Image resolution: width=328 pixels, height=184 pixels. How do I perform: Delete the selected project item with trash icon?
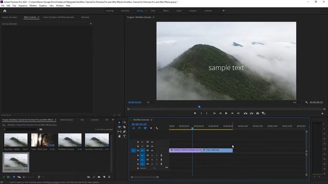click(109, 177)
